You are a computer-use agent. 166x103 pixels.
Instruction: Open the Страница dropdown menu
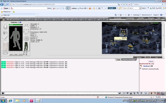coord(137,15)
